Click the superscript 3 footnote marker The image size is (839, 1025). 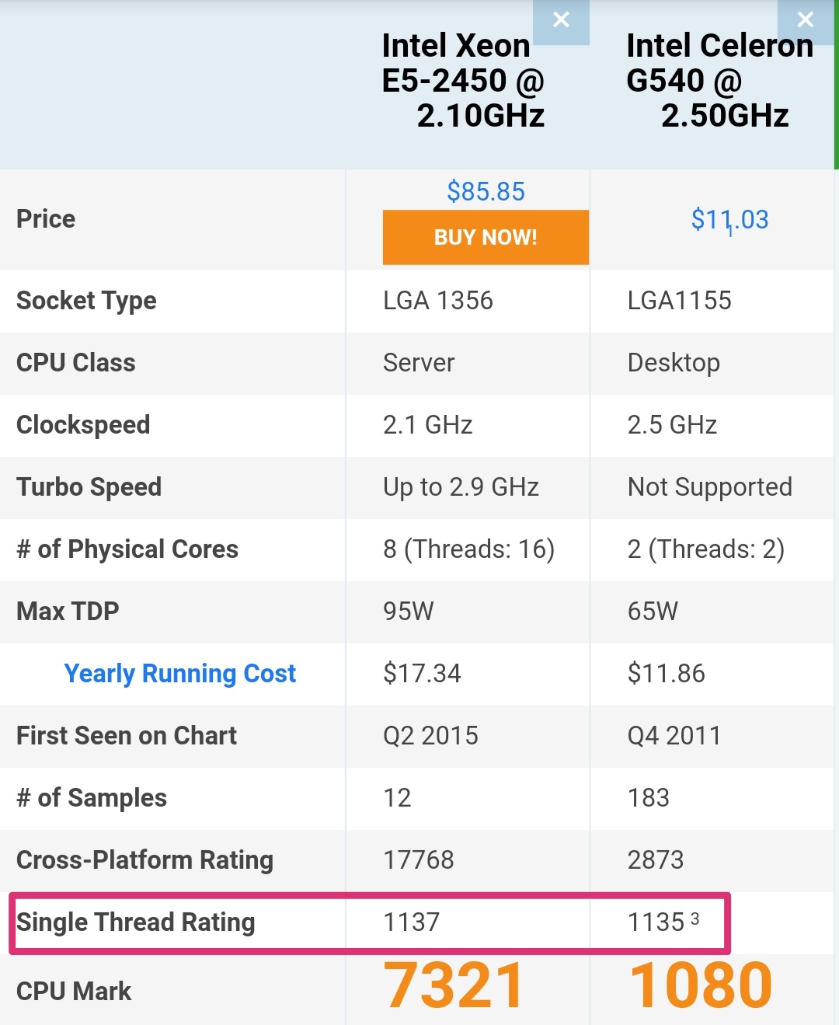tap(695, 919)
